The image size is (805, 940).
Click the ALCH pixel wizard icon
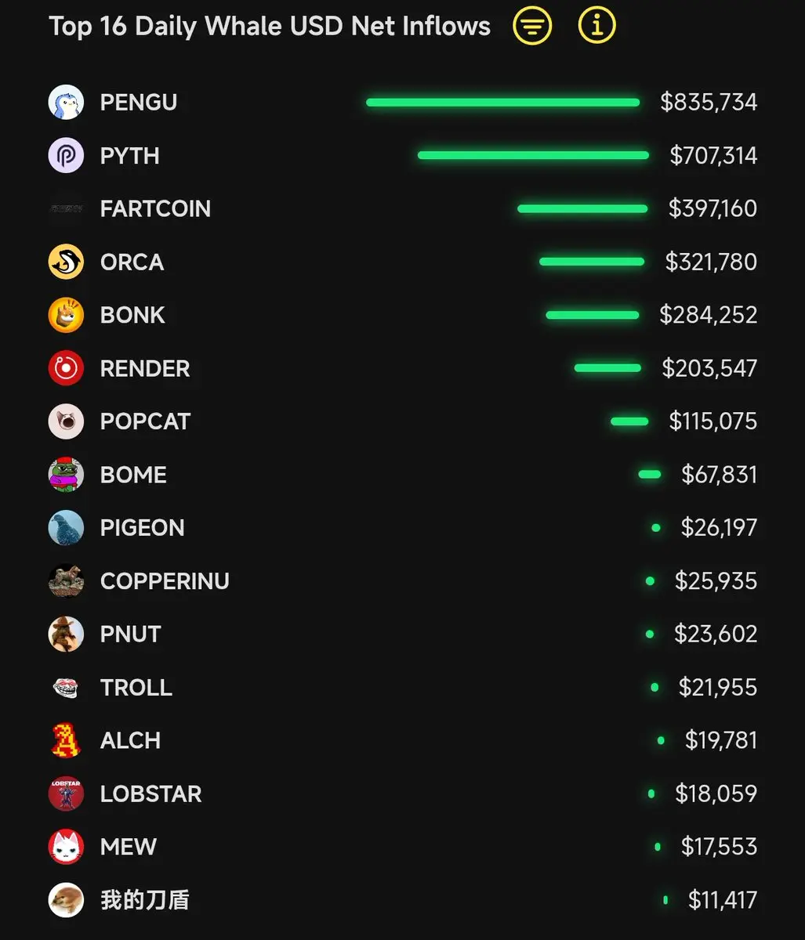tap(66, 740)
